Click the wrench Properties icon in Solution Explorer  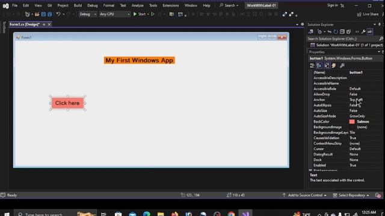point(363,32)
